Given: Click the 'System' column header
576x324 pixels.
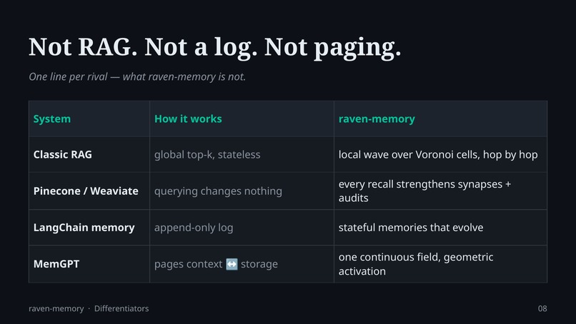Looking at the screenshot, I should point(51,119).
